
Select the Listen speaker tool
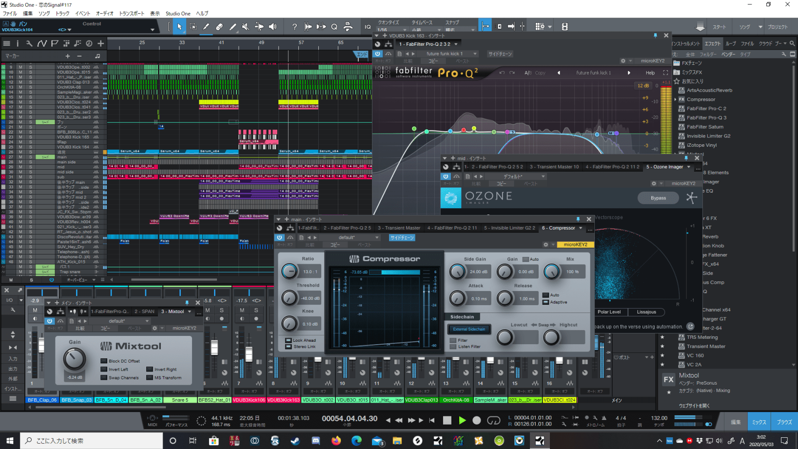point(272,27)
